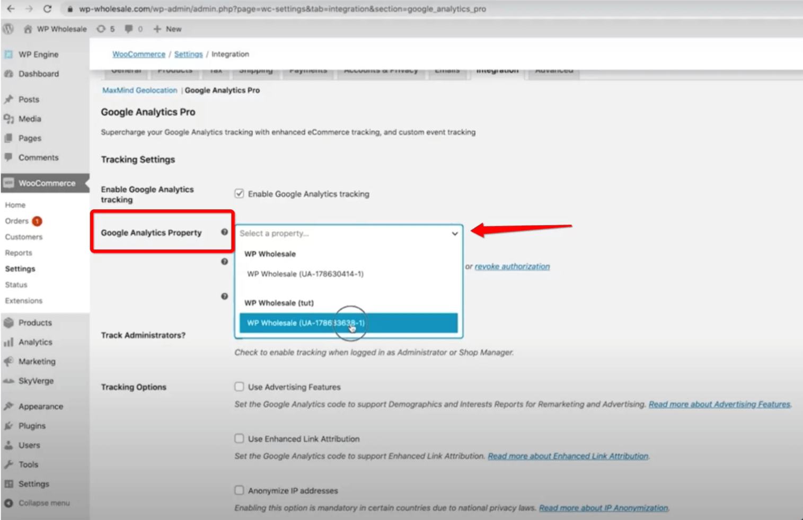Open the comments bubble icon in admin bar
The height and width of the screenshot is (520, 803).
(128, 29)
